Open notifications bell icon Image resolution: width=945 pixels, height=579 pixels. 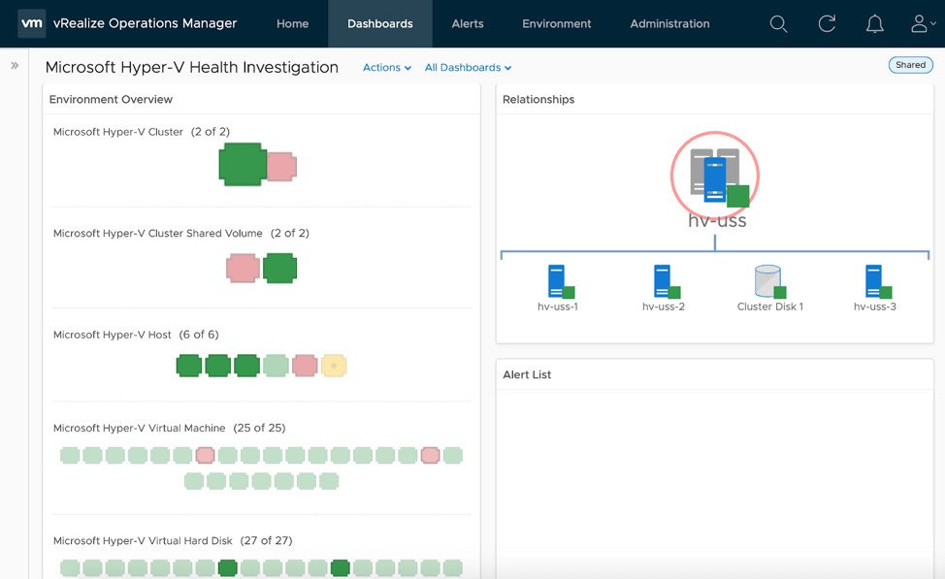[874, 24]
